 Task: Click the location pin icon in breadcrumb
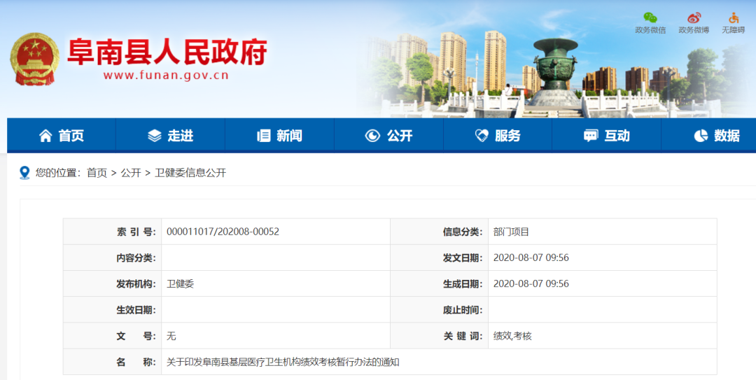click(24, 173)
